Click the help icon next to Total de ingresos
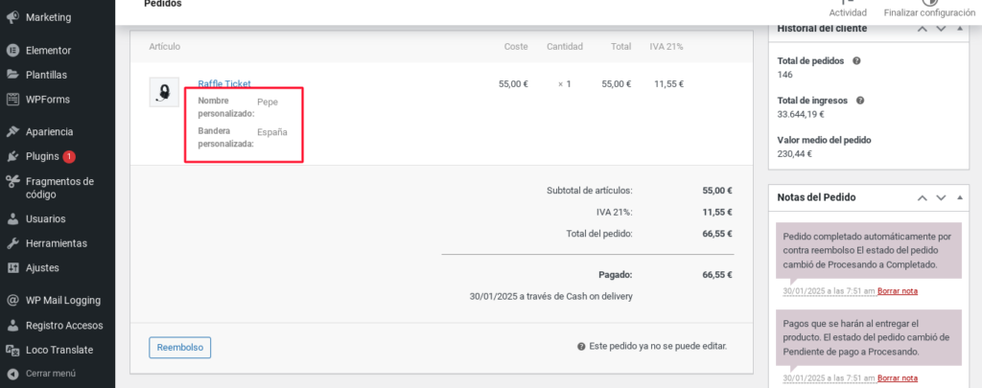This screenshot has width=982, height=388. click(860, 101)
